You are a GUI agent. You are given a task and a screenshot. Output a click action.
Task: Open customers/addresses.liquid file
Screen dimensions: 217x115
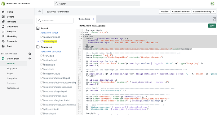pos(58,87)
